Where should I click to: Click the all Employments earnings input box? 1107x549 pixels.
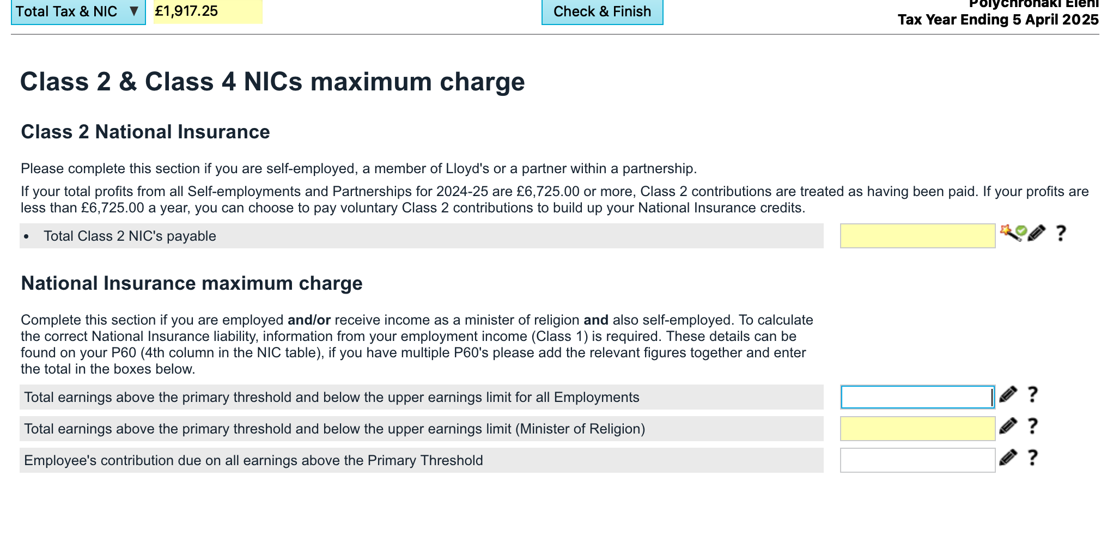pyautogui.click(x=917, y=397)
